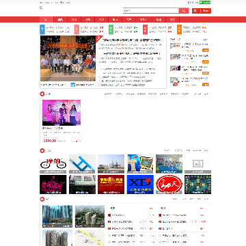Open the red oval calligraphy logo tile
The image size is (246, 246).
coord(169,184)
